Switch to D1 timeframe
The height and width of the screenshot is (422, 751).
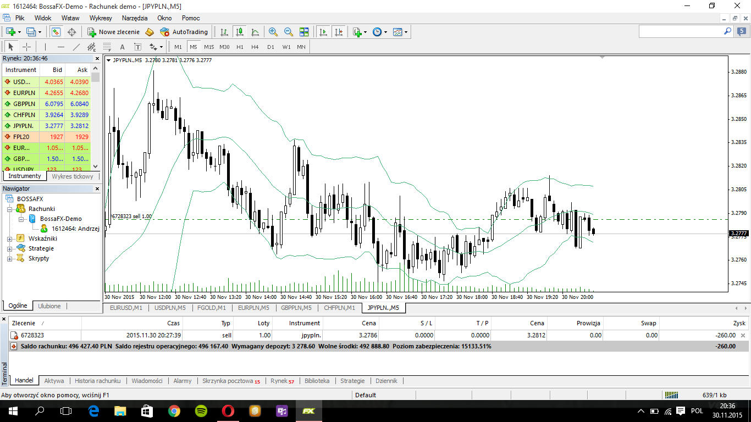click(x=270, y=47)
